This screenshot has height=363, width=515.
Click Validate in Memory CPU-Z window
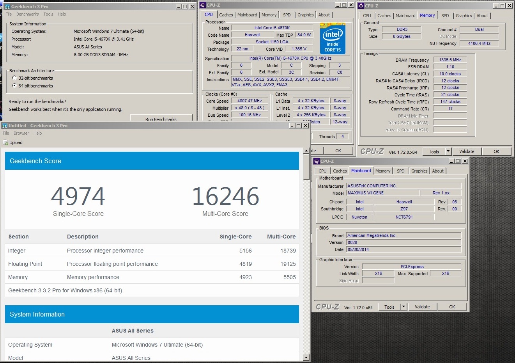[x=467, y=151]
